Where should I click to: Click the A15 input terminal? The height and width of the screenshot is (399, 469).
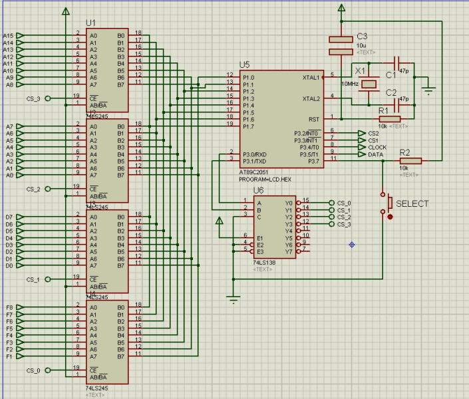pyautogui.click(x=19, y=35)
